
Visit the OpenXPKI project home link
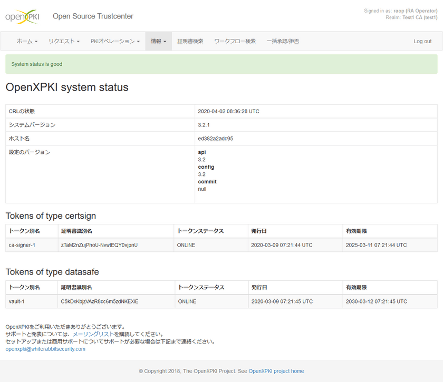coord(276,371)
